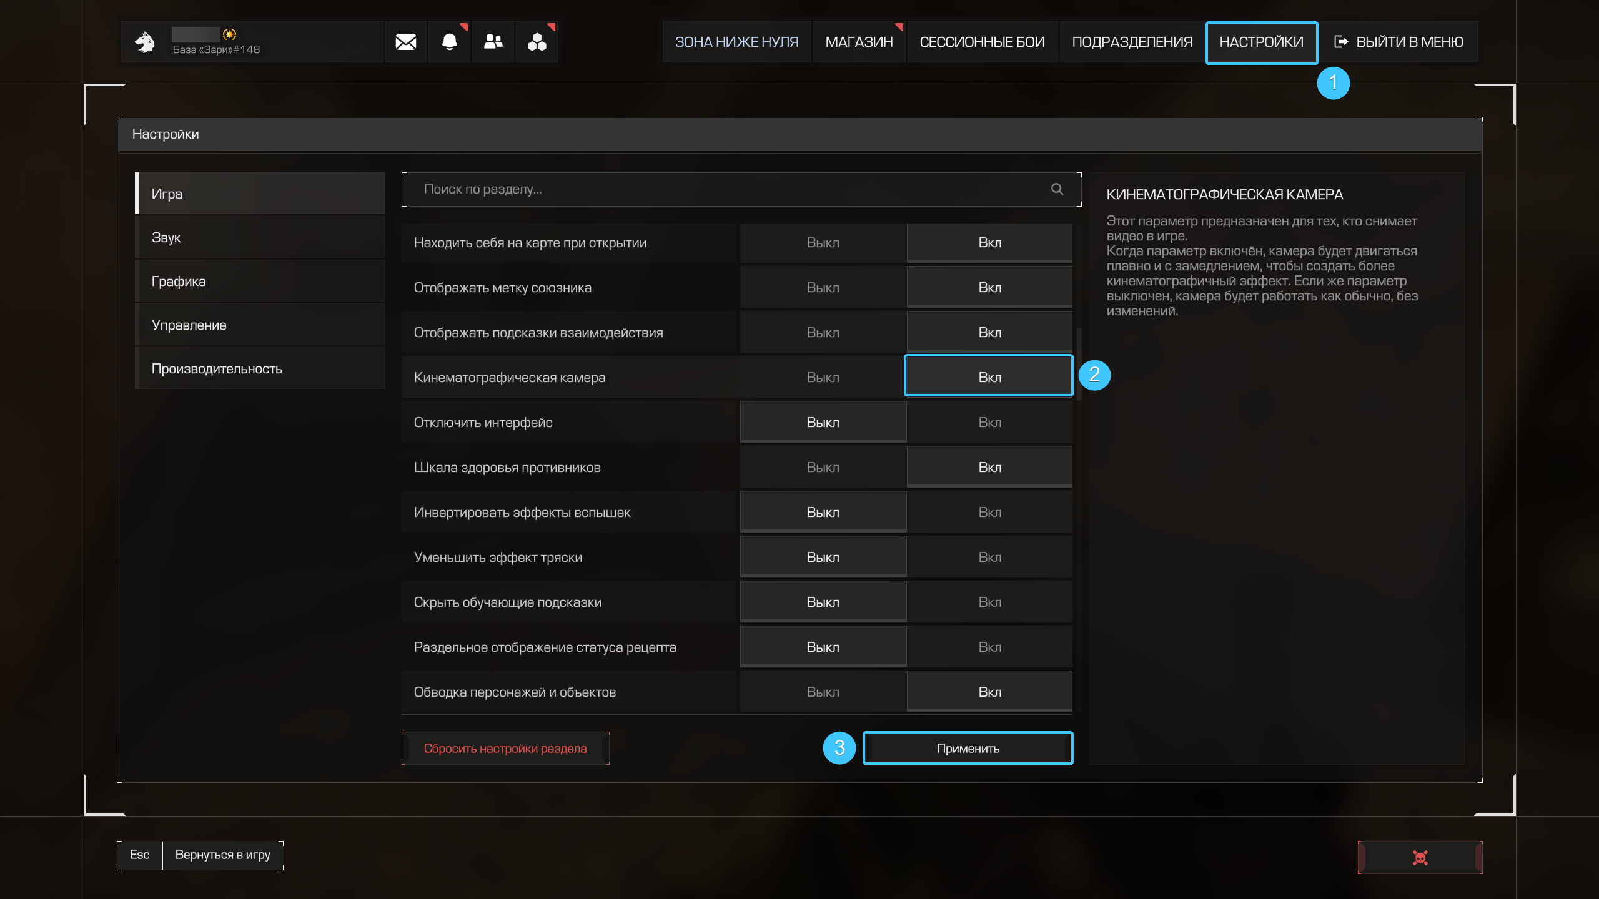Screen dimensions: 1599x899
Task: Open the mail envelope icon
Action: coord(405,42)
